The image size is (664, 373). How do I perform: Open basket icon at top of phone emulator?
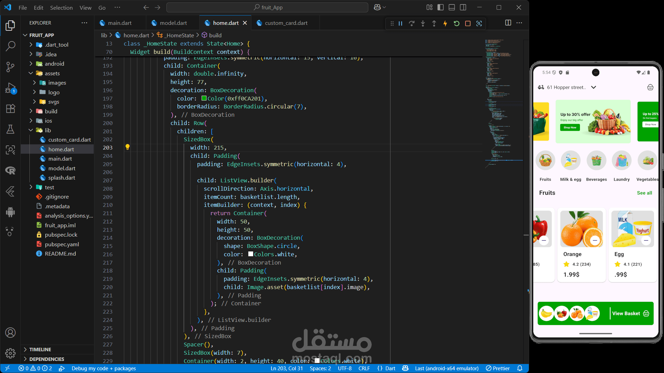[650, 87]
